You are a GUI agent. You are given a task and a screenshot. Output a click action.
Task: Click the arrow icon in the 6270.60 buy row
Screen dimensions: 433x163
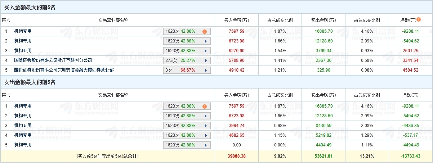pyautogui.click(x=206, y=51)
